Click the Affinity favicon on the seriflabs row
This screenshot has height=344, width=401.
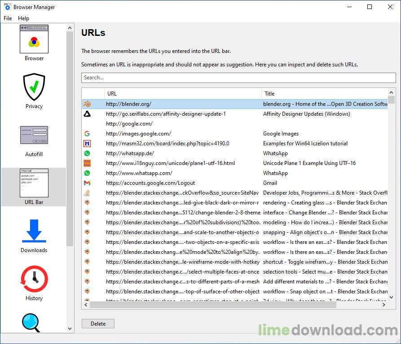click(x=87, y=114)
